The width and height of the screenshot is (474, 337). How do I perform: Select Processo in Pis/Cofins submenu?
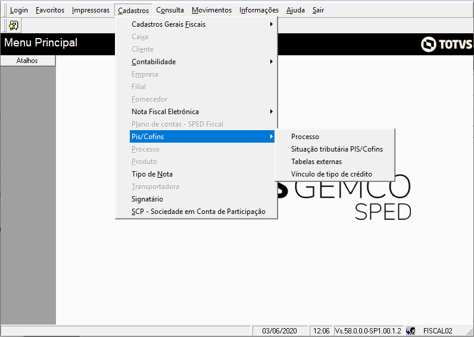(x=335, y=137)
